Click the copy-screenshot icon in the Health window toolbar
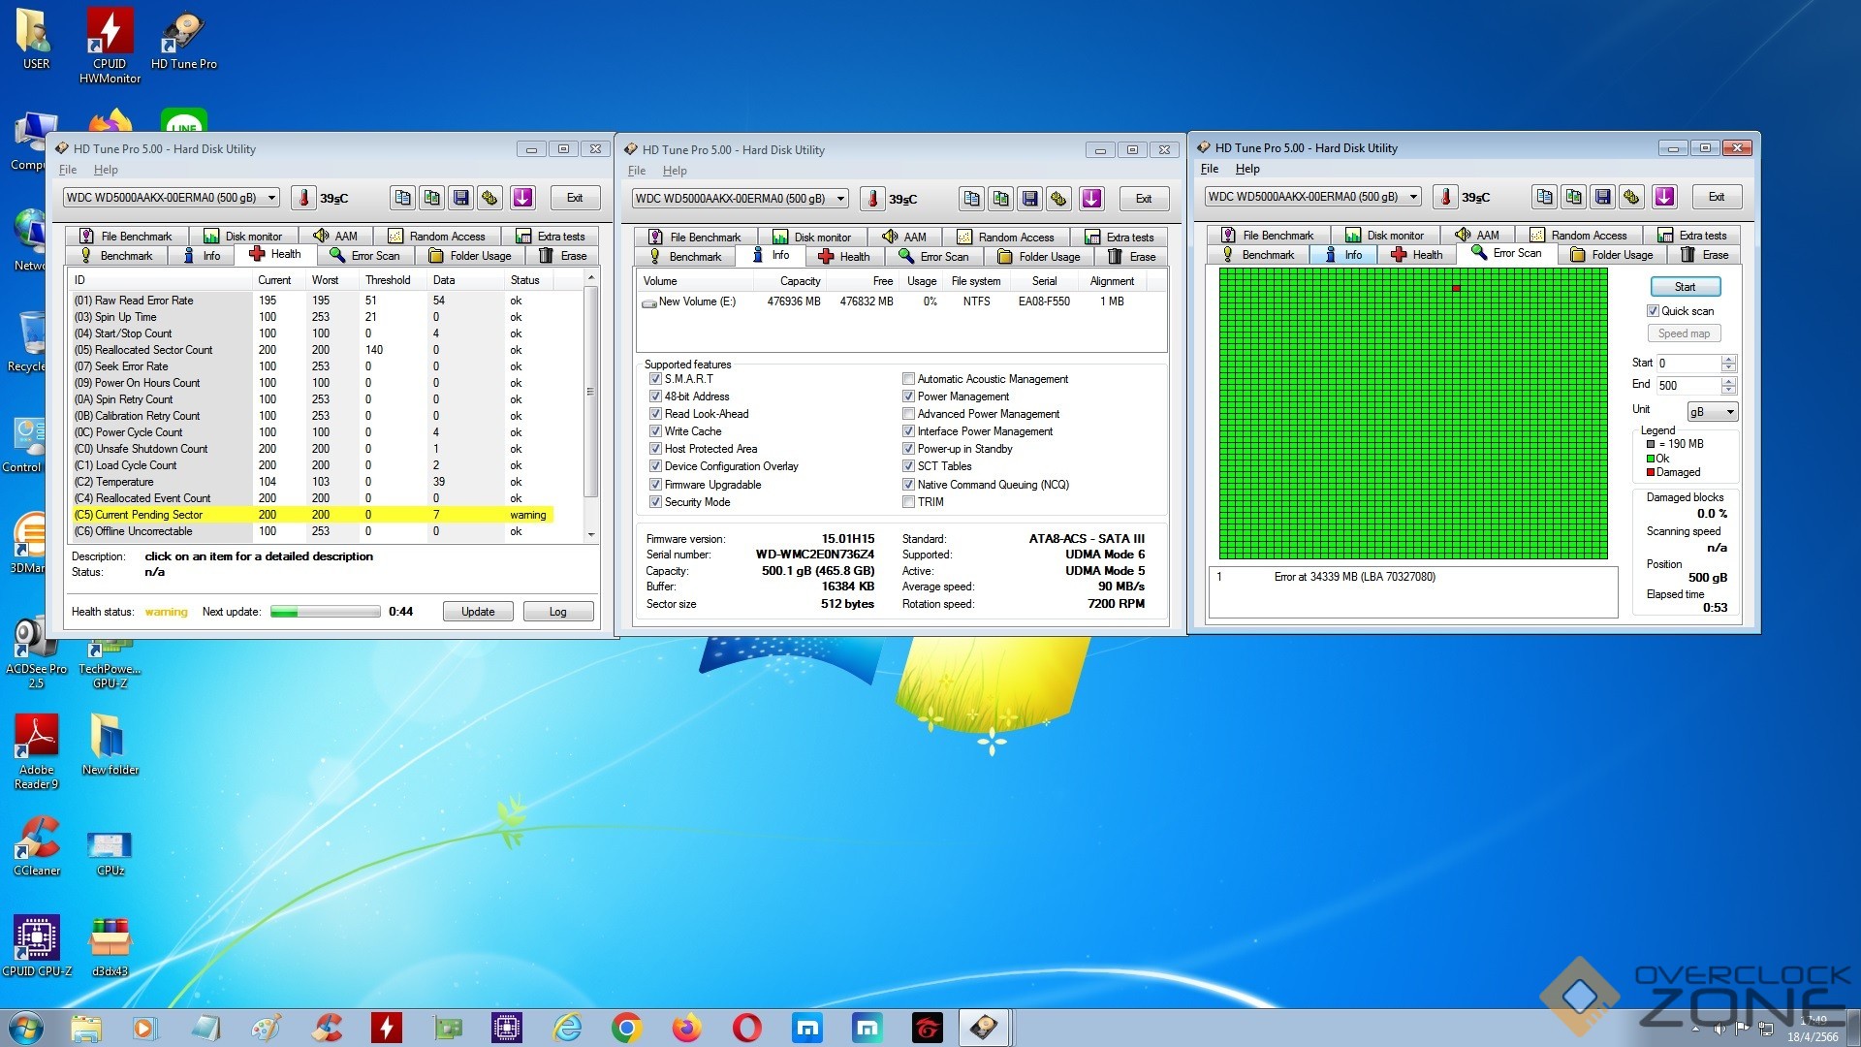 tap(431, 198)
